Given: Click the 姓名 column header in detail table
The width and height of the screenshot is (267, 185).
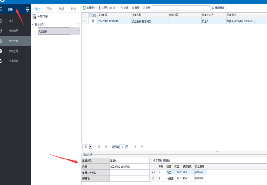Looking at the screenshot, I should tap(170, 166).
